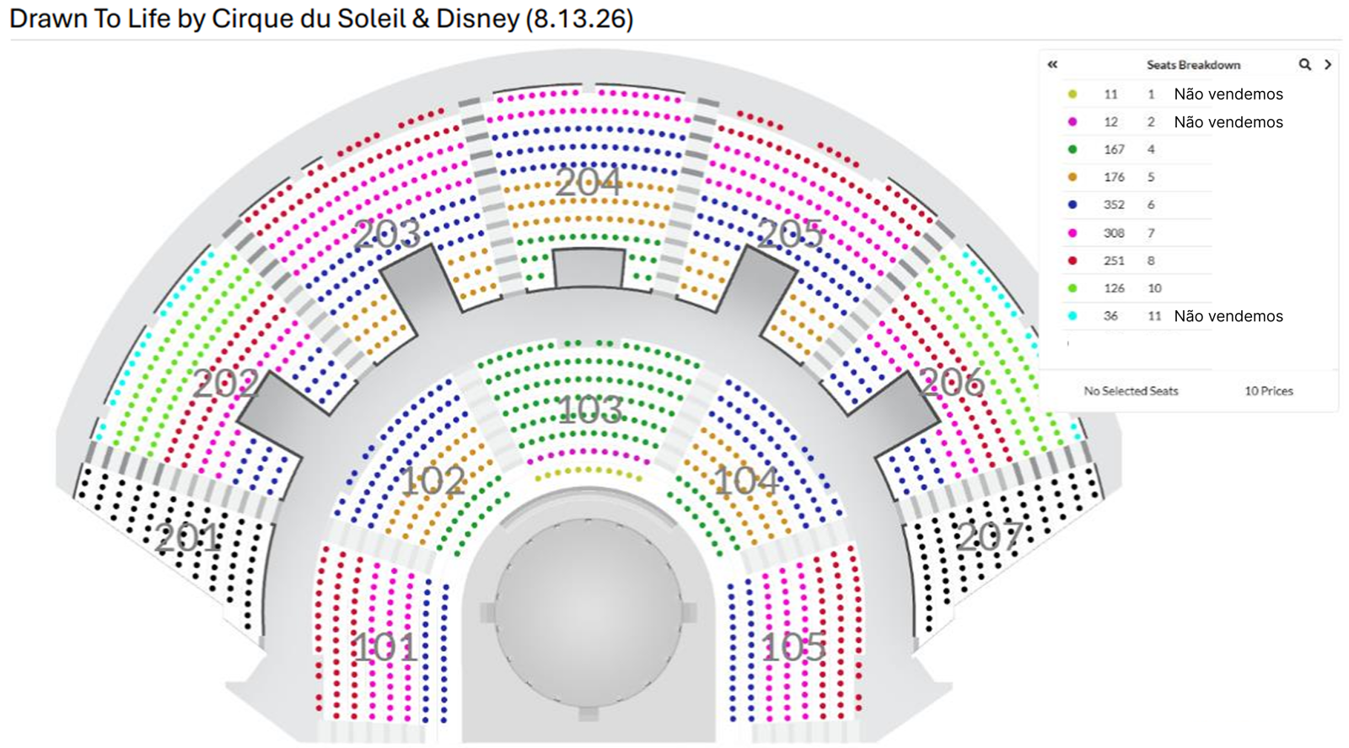Click the circular stage in the center
The width and height of the screenshot is (1349, 748).
589,612
